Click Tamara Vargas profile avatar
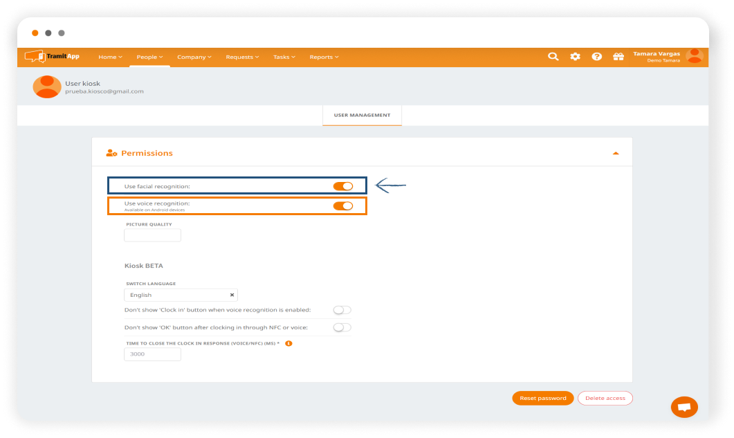This screenshot has width=734, height=438. 694,57
